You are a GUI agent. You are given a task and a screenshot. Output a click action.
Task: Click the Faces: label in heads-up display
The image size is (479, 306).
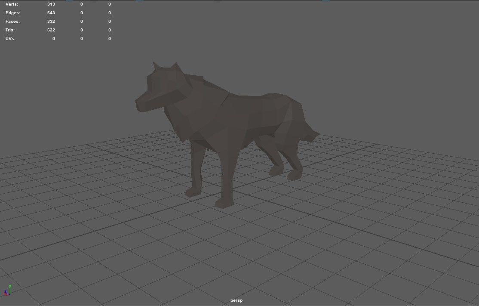pos(12,22)
